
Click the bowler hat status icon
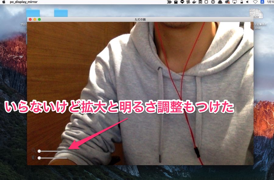point(220,2)
